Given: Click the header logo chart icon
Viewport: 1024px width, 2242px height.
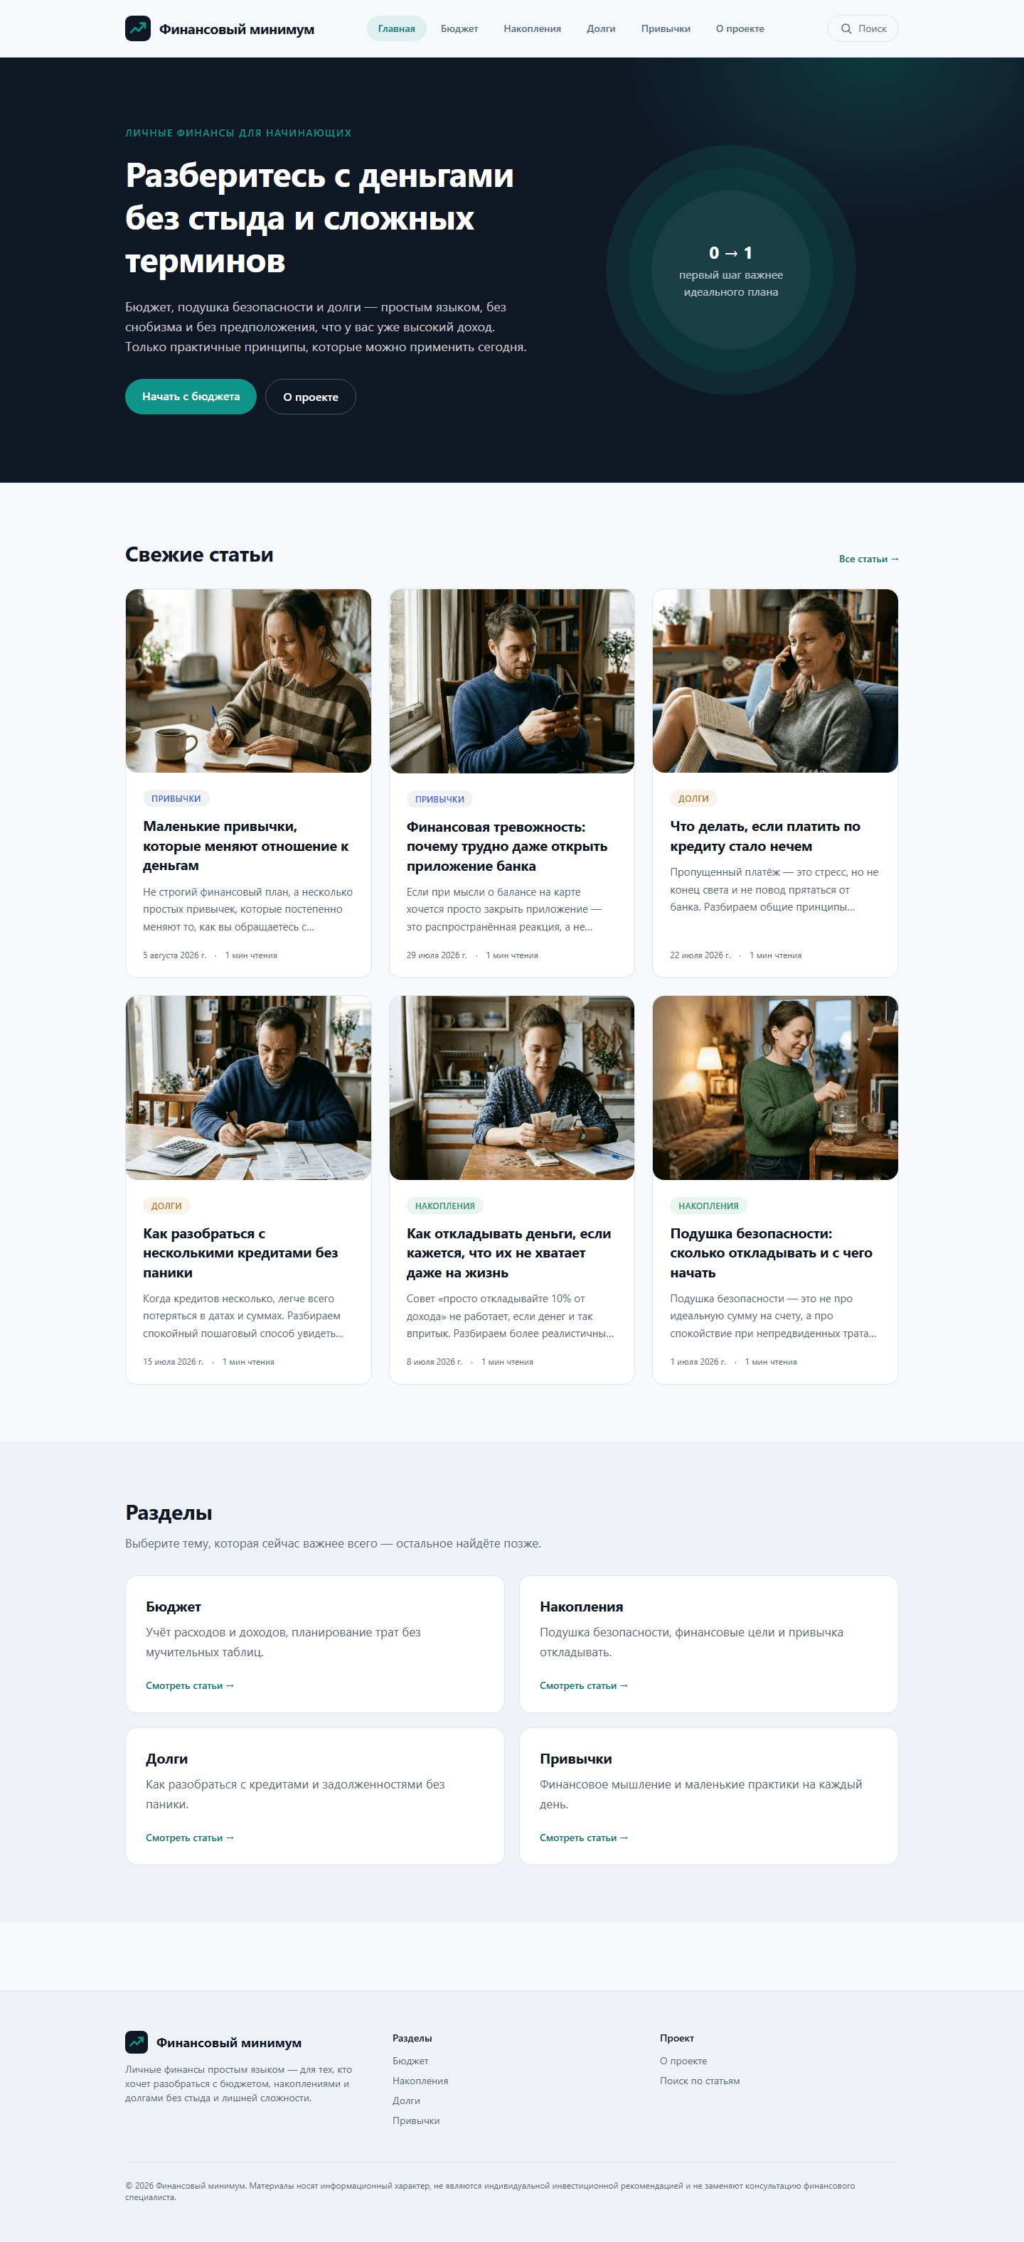Looking at the screenshot, I should [137, 28].
